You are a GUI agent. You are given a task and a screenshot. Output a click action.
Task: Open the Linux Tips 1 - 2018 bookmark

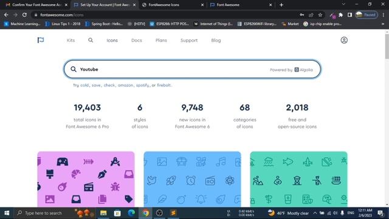(x=63, y=24)
